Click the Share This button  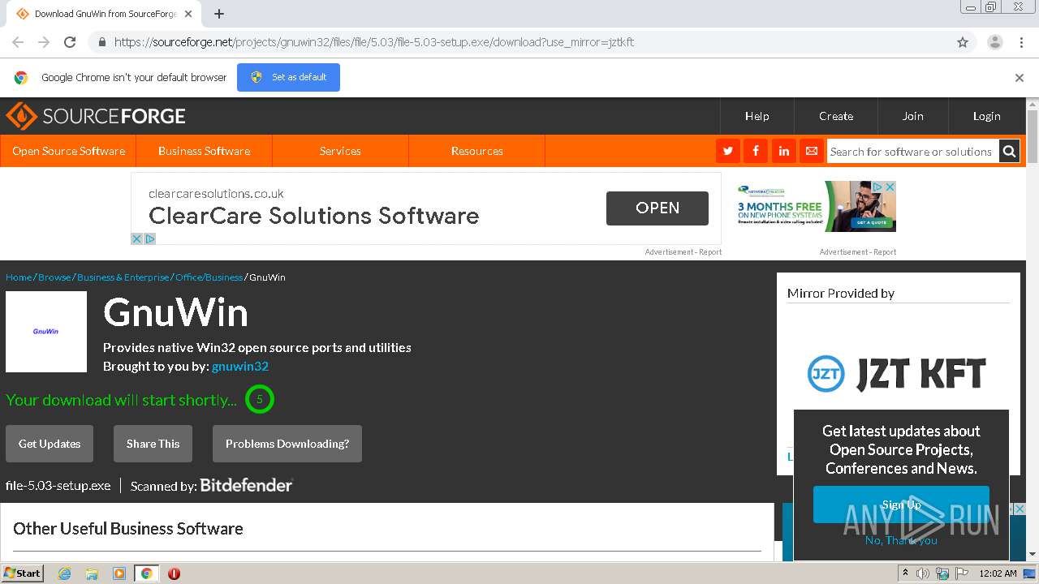153,444
